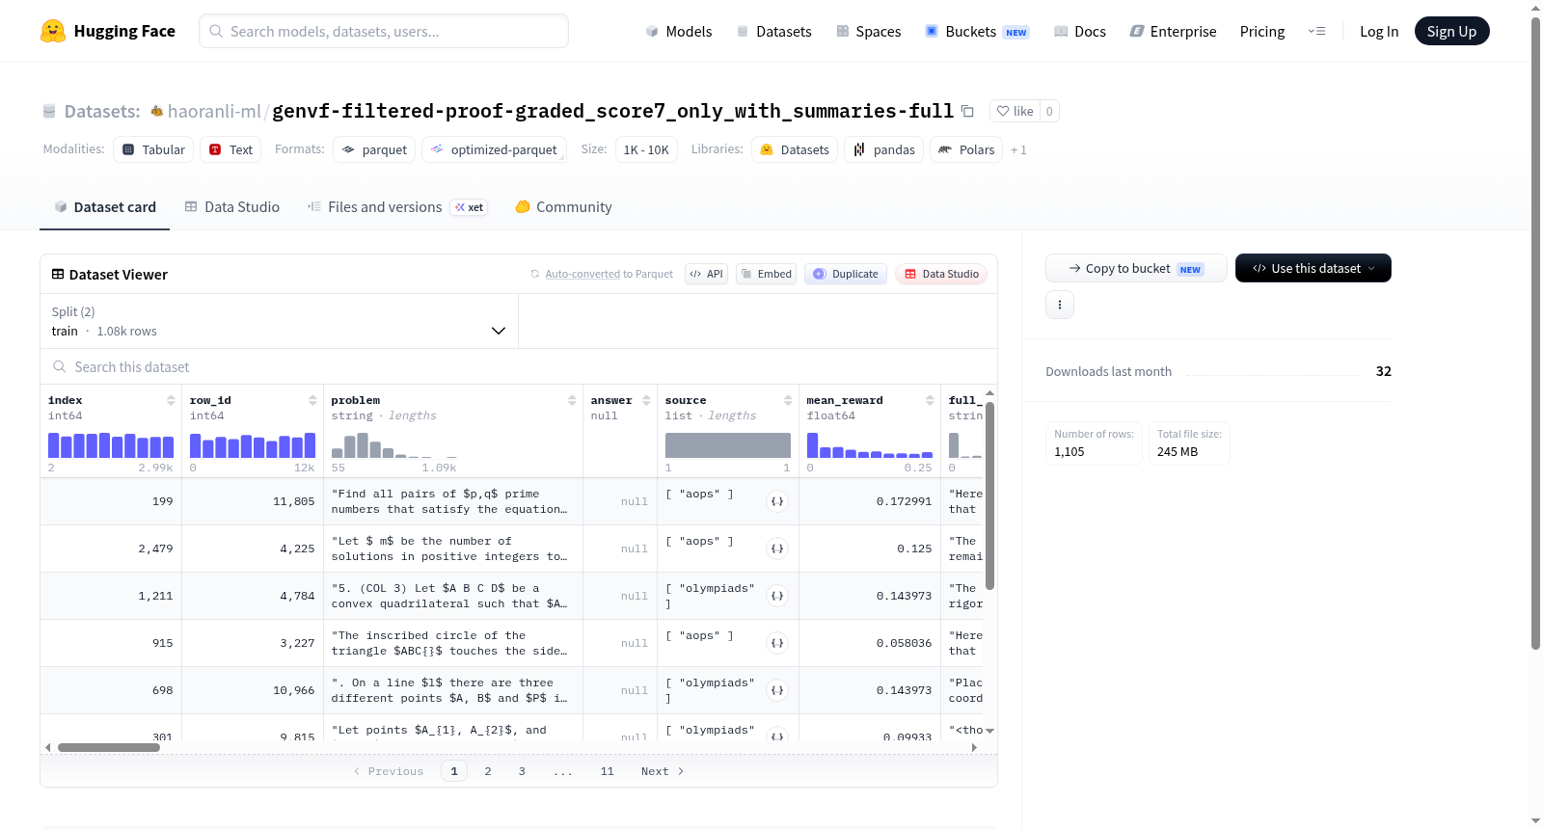Go to page 11 of results
This screenshot has width=1543, height=830.
(607, 771)
